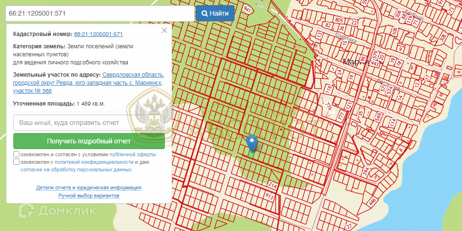Click the Категория земель text
The height and width of the screenshot is (231, 462).
pyautogui.click(x=39, y=46)
